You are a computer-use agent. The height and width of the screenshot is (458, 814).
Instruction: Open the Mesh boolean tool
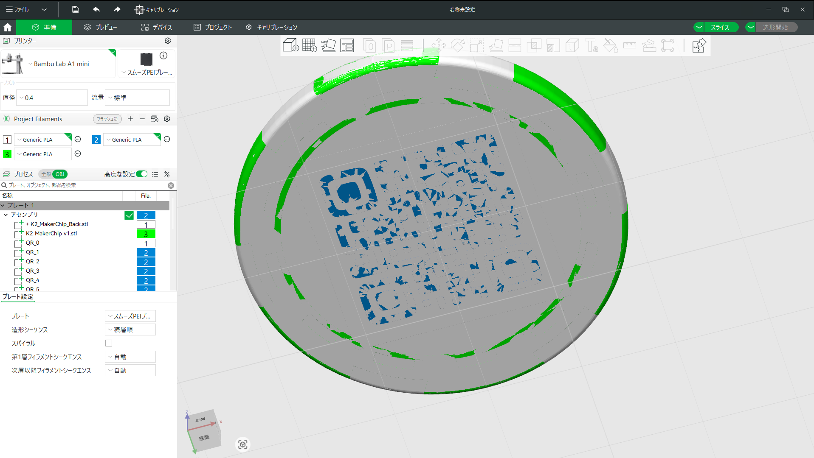534,45
